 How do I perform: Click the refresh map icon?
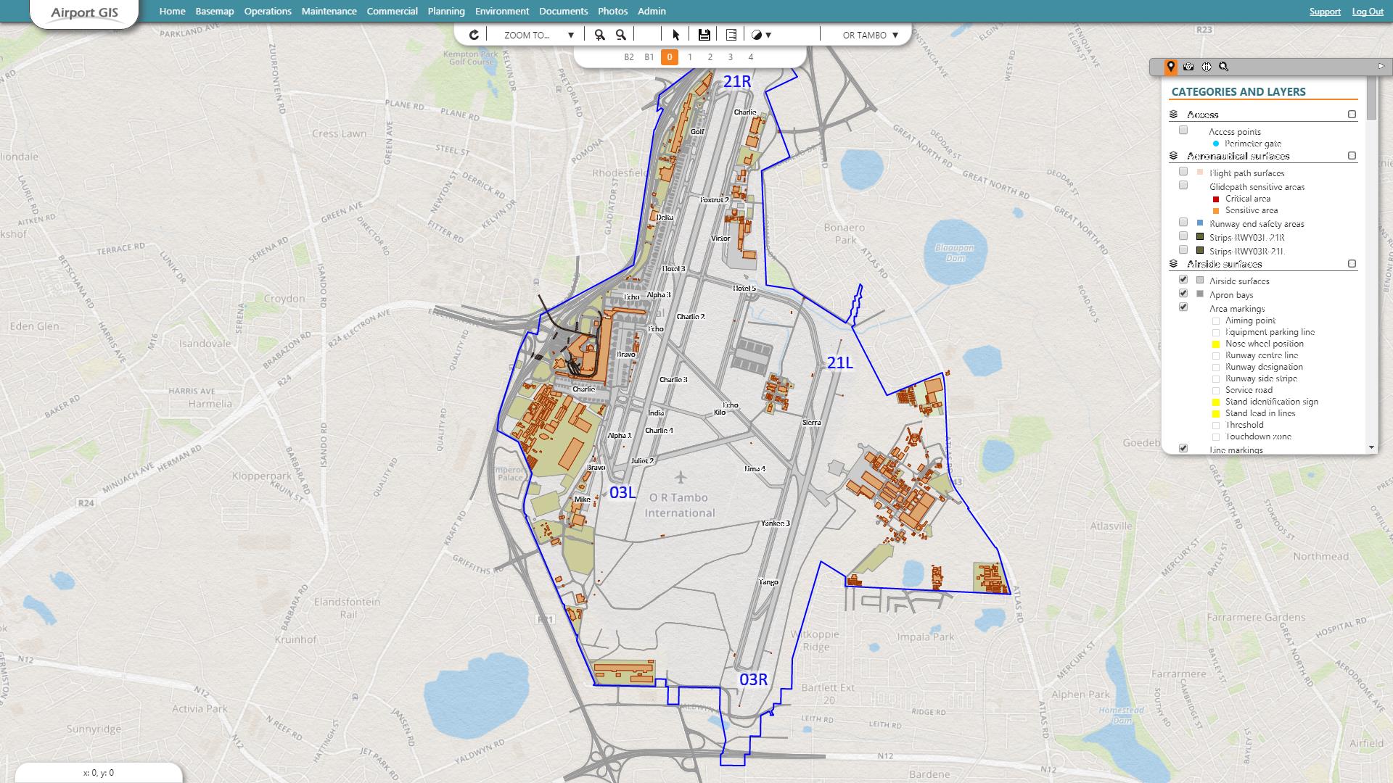tap(474, 35)
